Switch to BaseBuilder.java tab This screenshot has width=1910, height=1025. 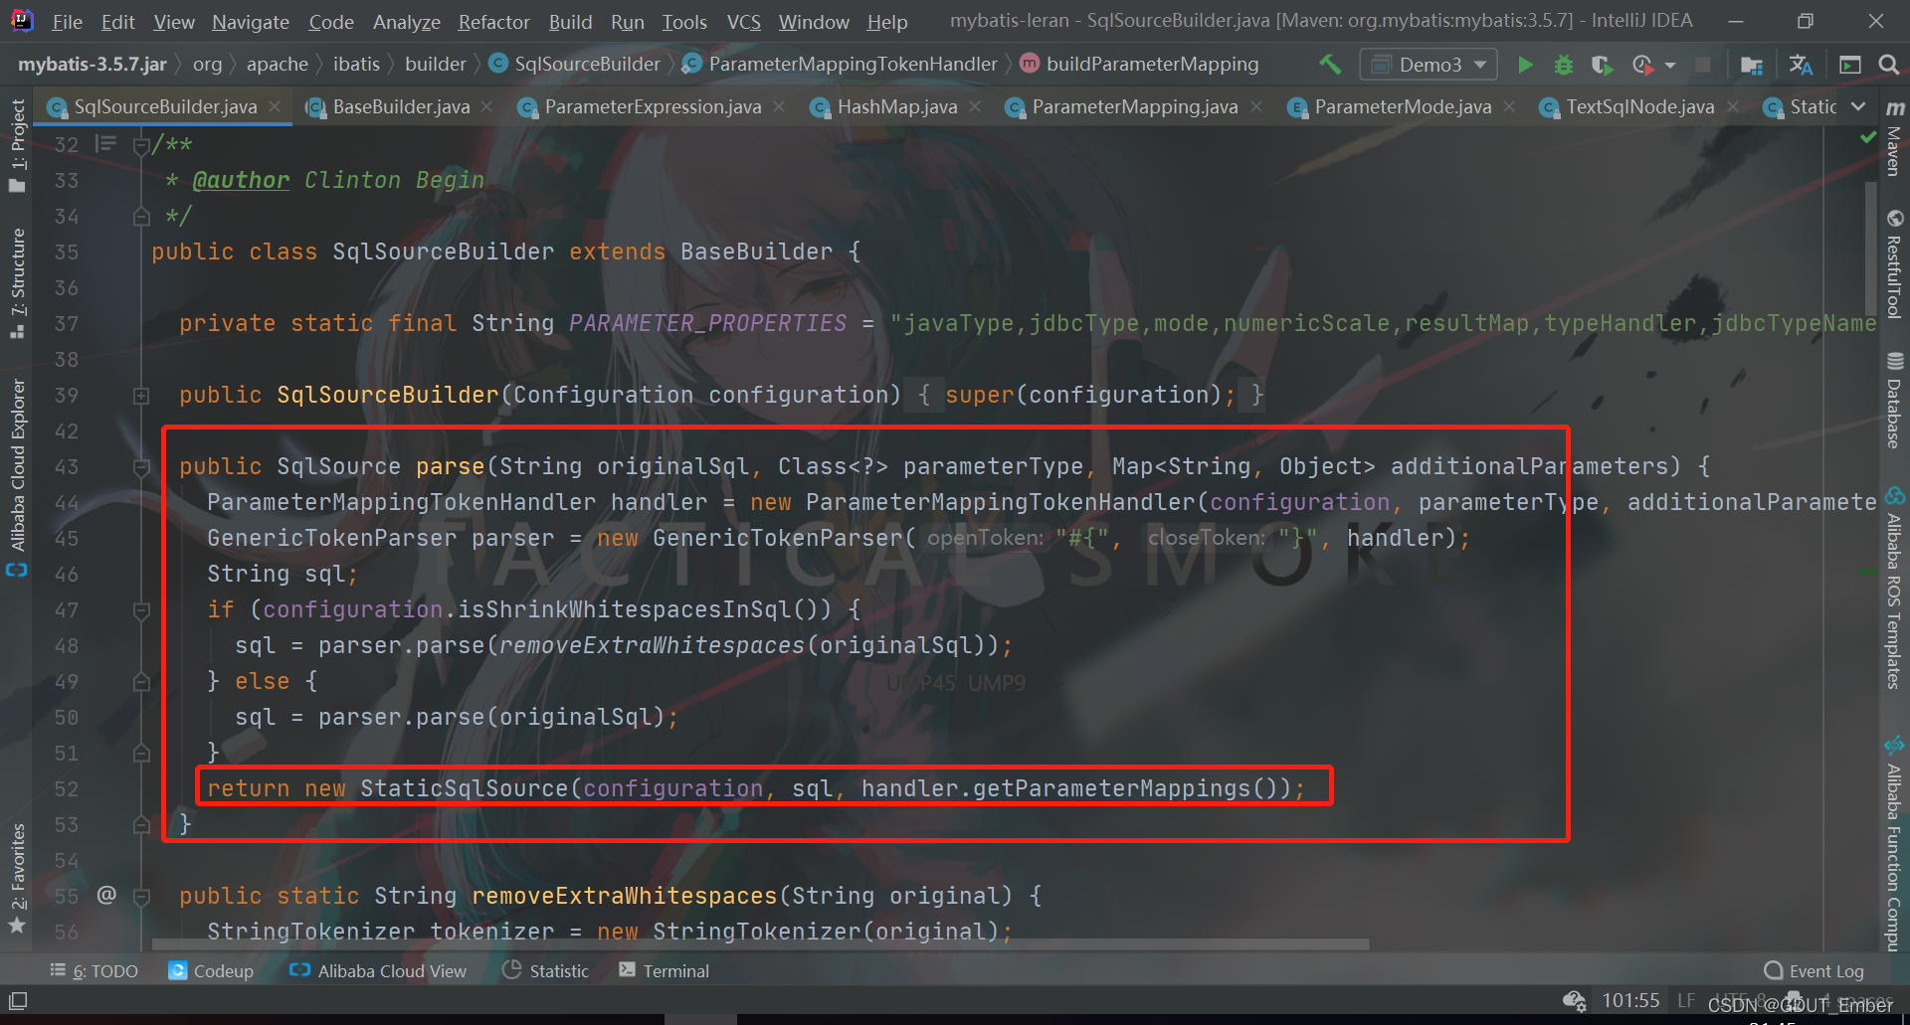(x=400, y=106)
